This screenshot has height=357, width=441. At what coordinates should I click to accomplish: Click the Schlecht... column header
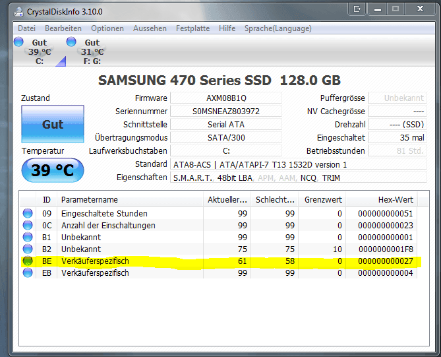275,199
